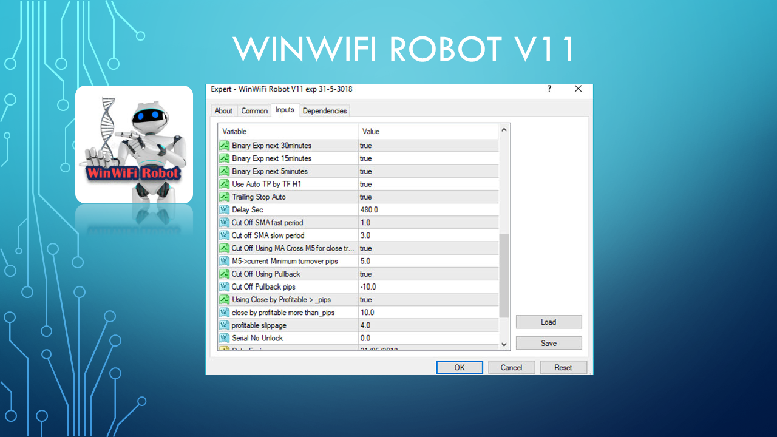Switch to the About tab
Viewport: 777px width, 437px height.
(223, 111)
